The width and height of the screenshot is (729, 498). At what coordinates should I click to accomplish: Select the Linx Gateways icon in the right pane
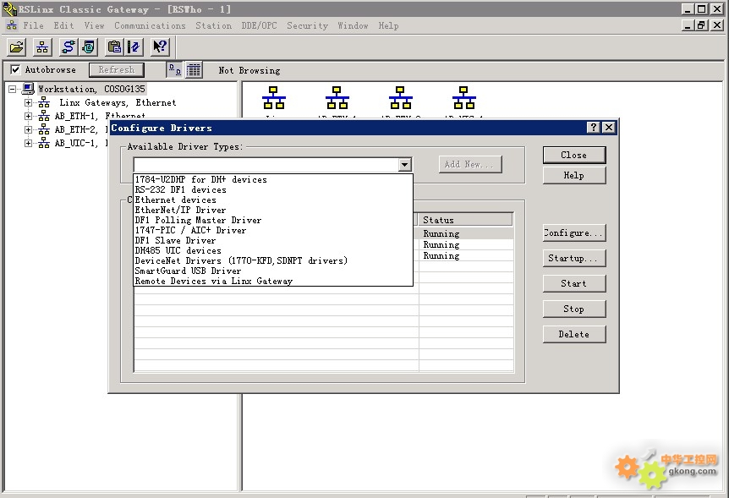pyautogui.click(x=274, y=97)
